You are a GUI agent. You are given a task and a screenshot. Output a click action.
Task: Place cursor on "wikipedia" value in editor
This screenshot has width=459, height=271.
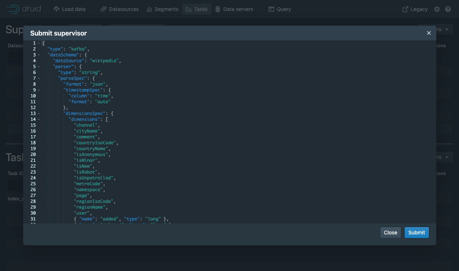[104, 61]
